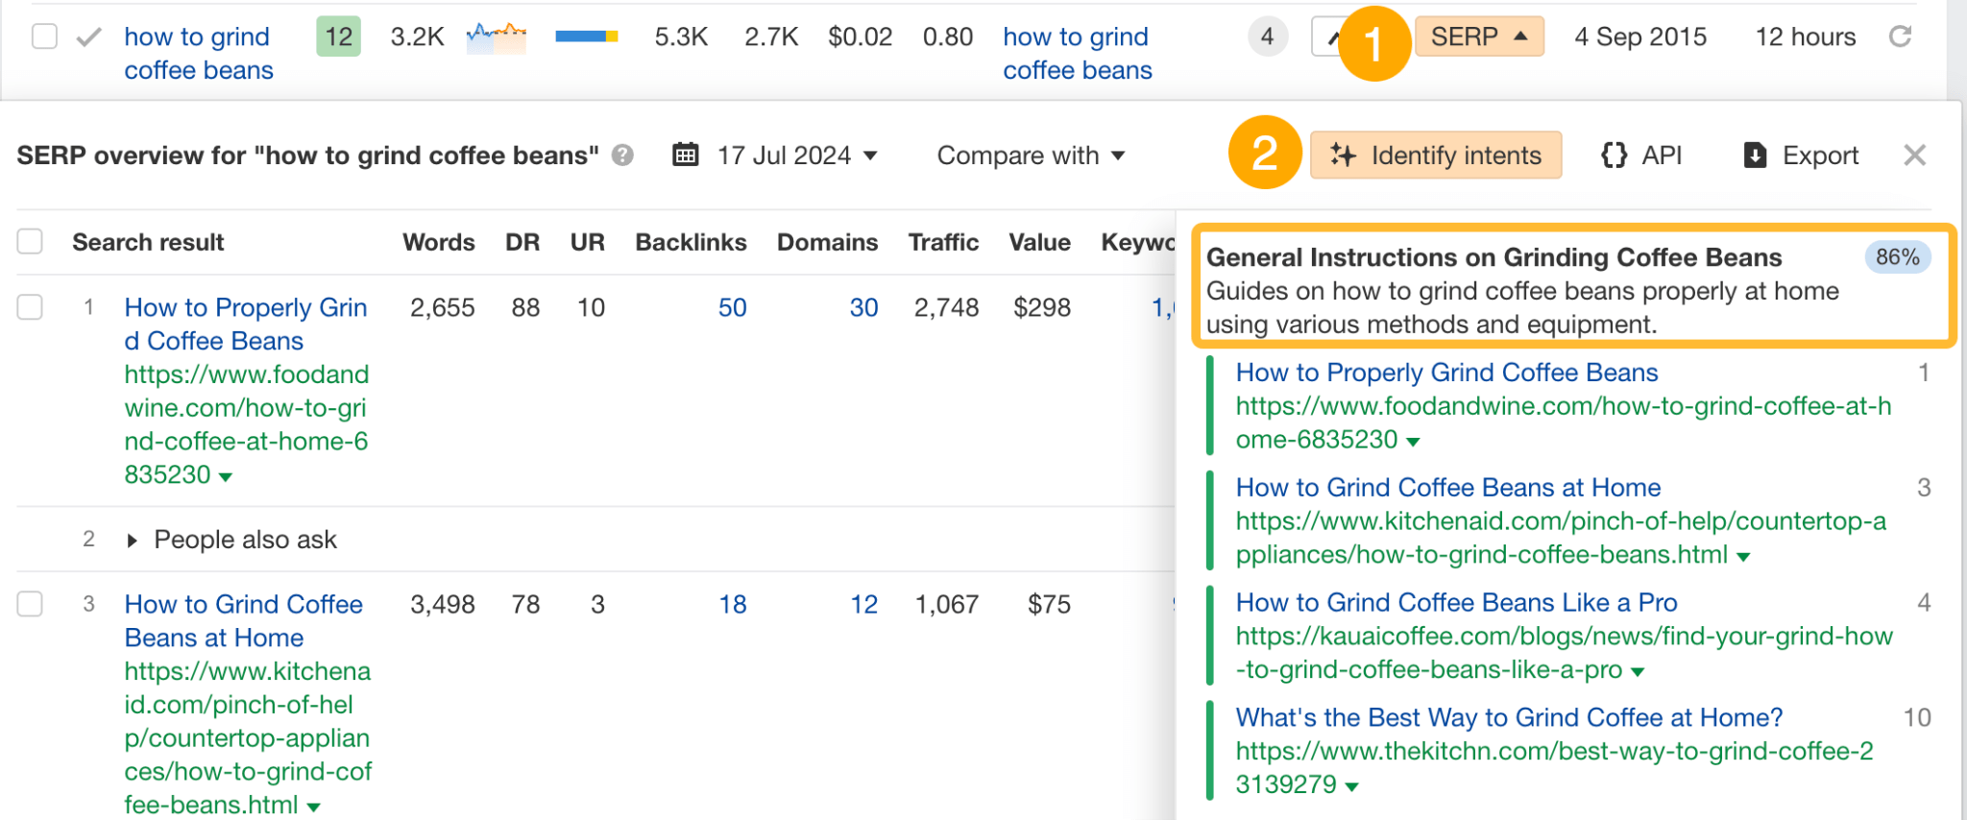The height and width of the screenshot is (820, 1967).
Task: Open 'How to Properly Grind Coffee Beans' in intents panel
Action: (1446, 373)
